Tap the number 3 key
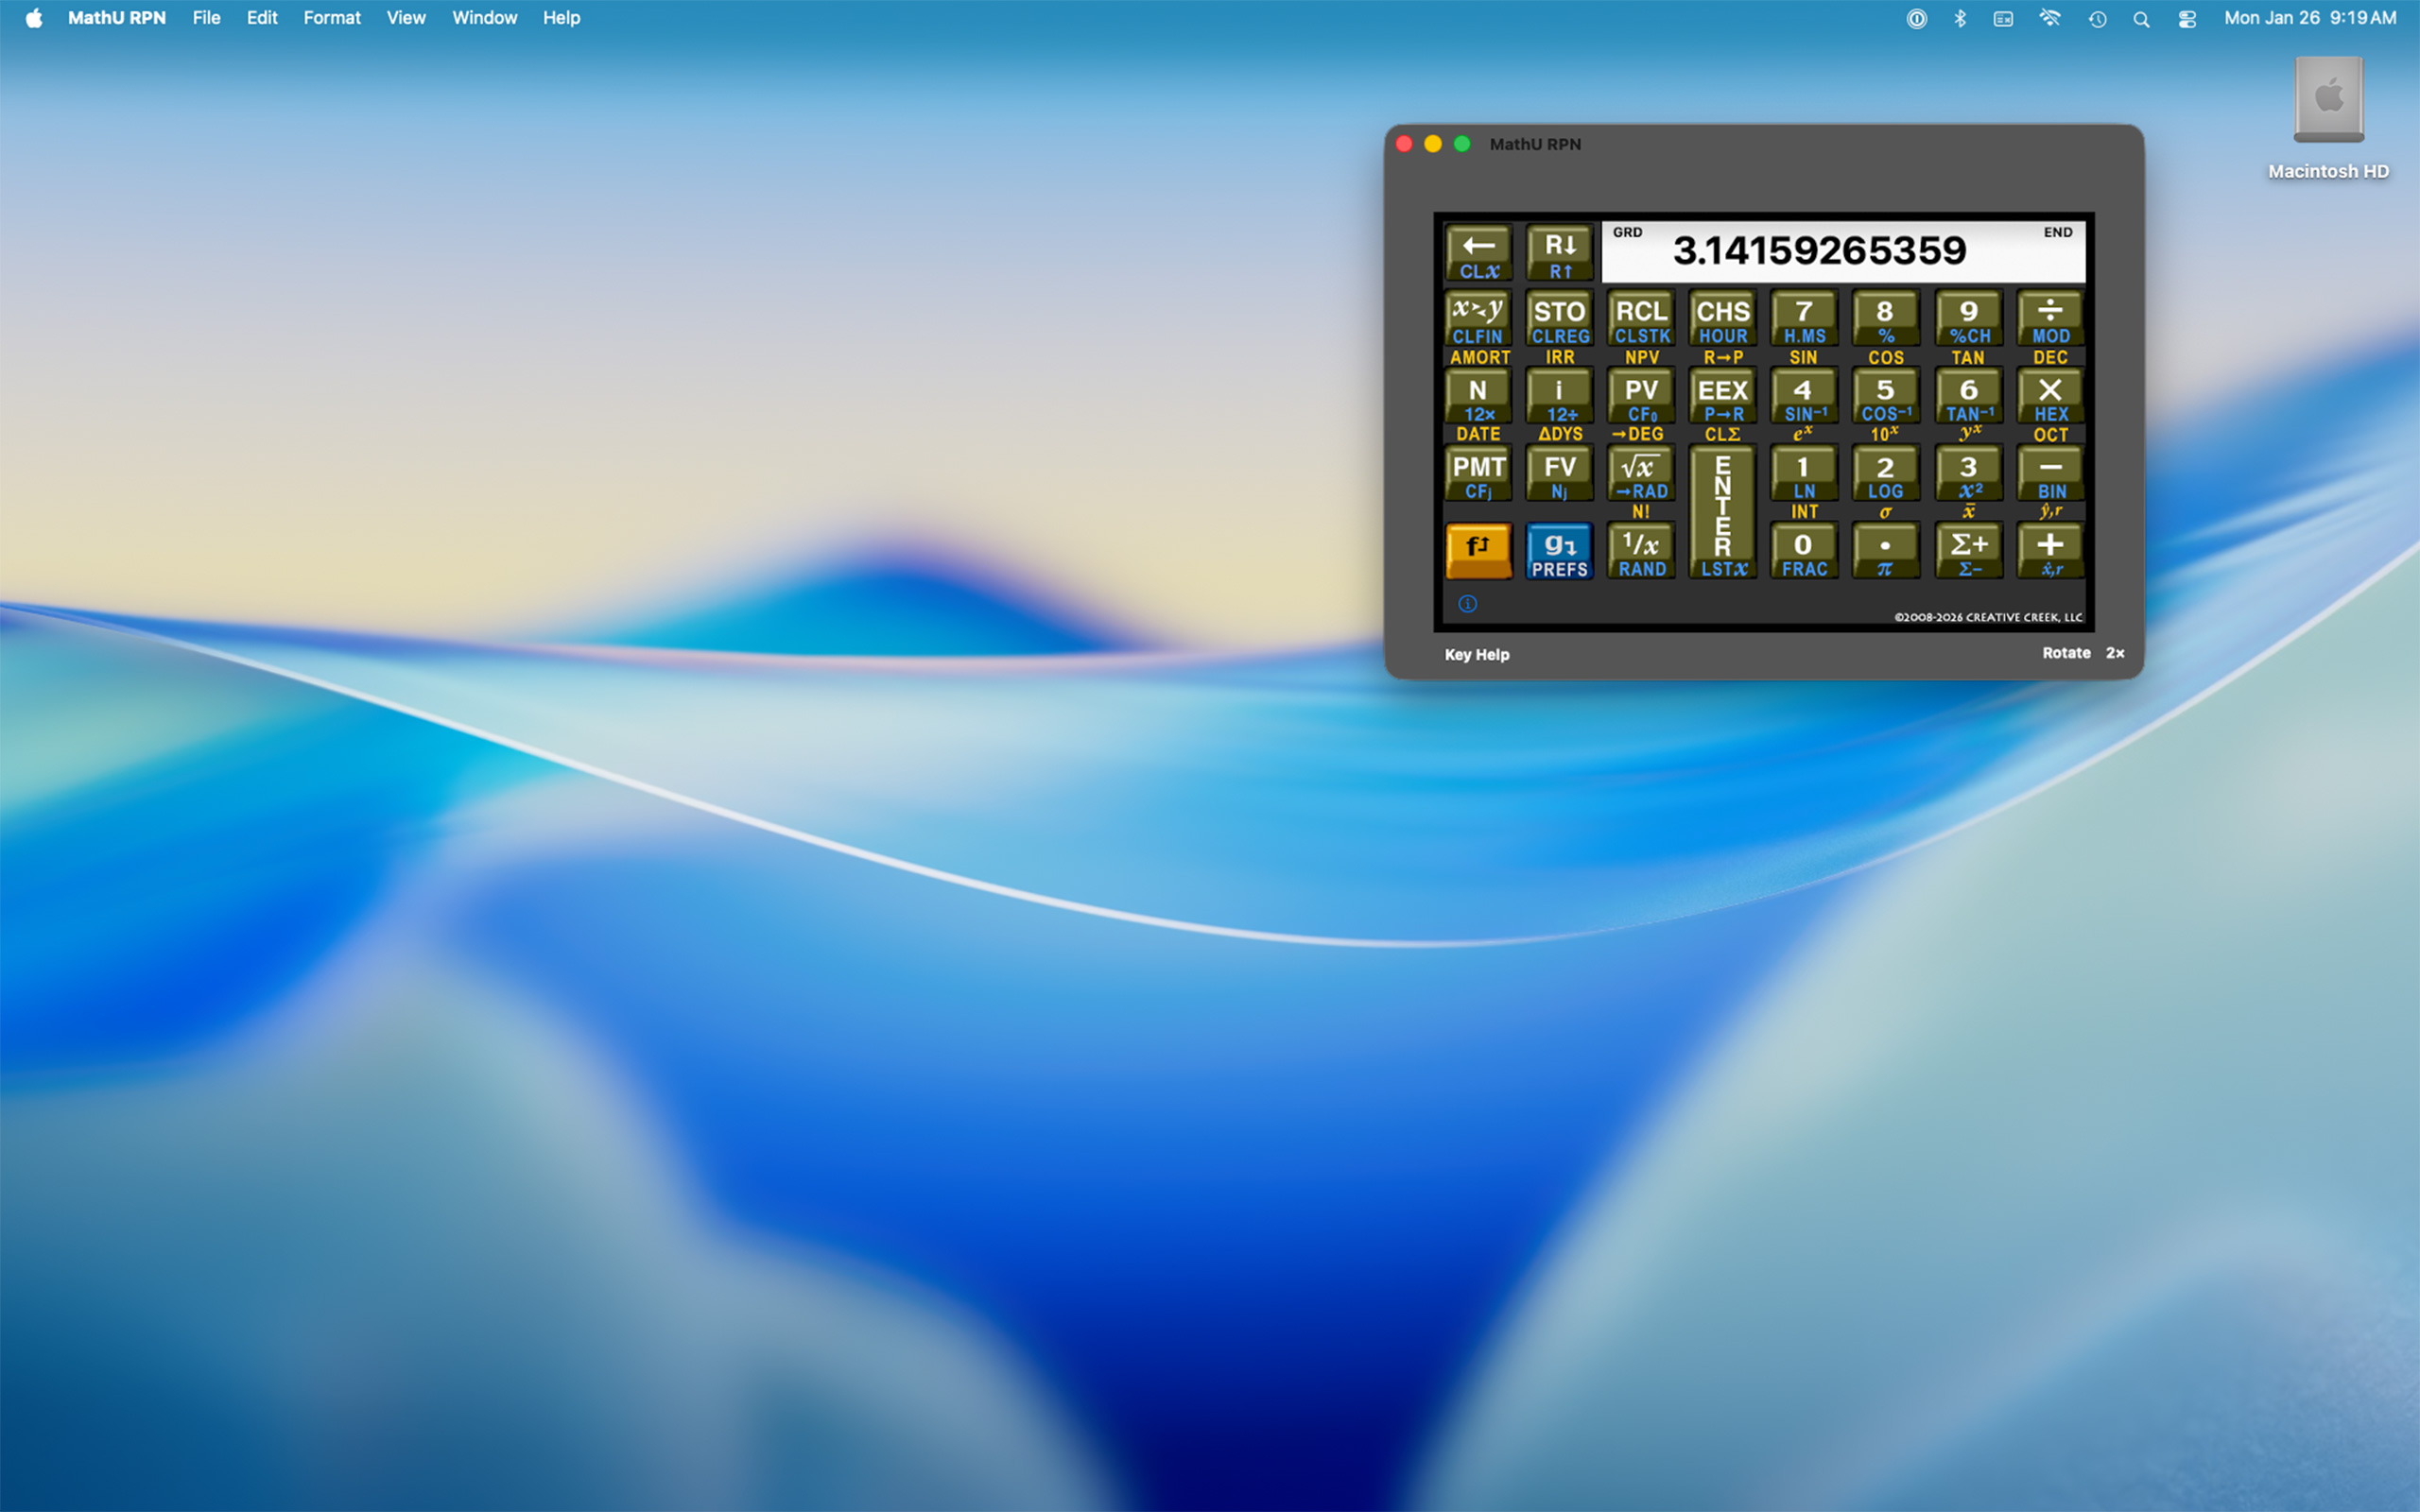The image size is (2420, 1512). (1968, 474)
